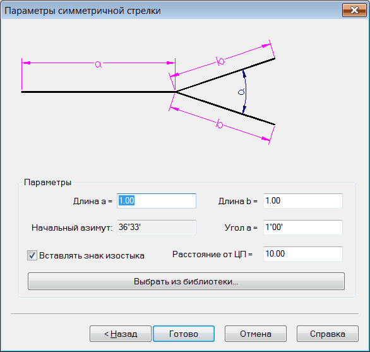Confirm with the 'Готово' button

tap(184, 334)
